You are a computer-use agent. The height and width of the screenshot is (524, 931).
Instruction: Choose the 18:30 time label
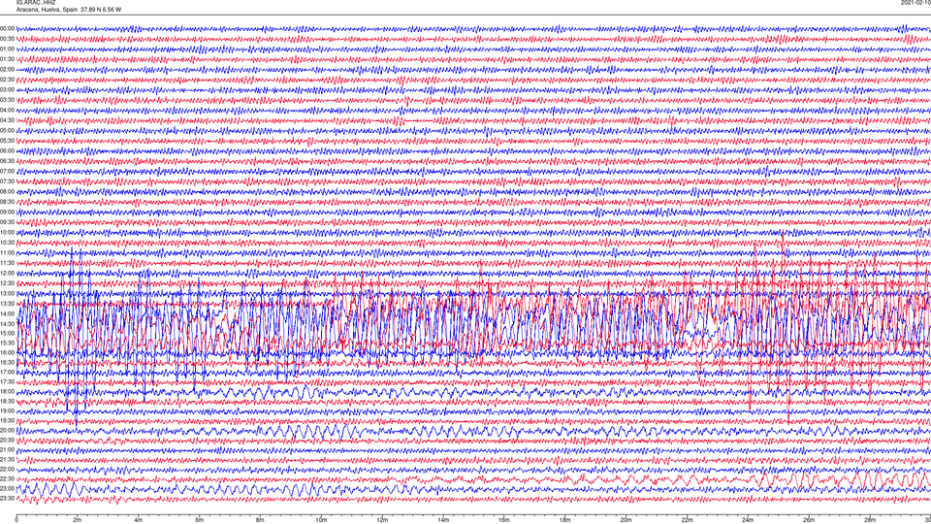coord(7,401)
